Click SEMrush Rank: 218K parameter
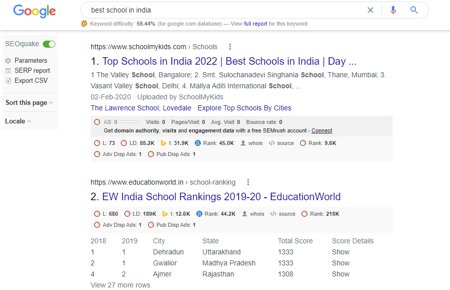The height and width of the screenshot is (290, 450). (325, 214)
